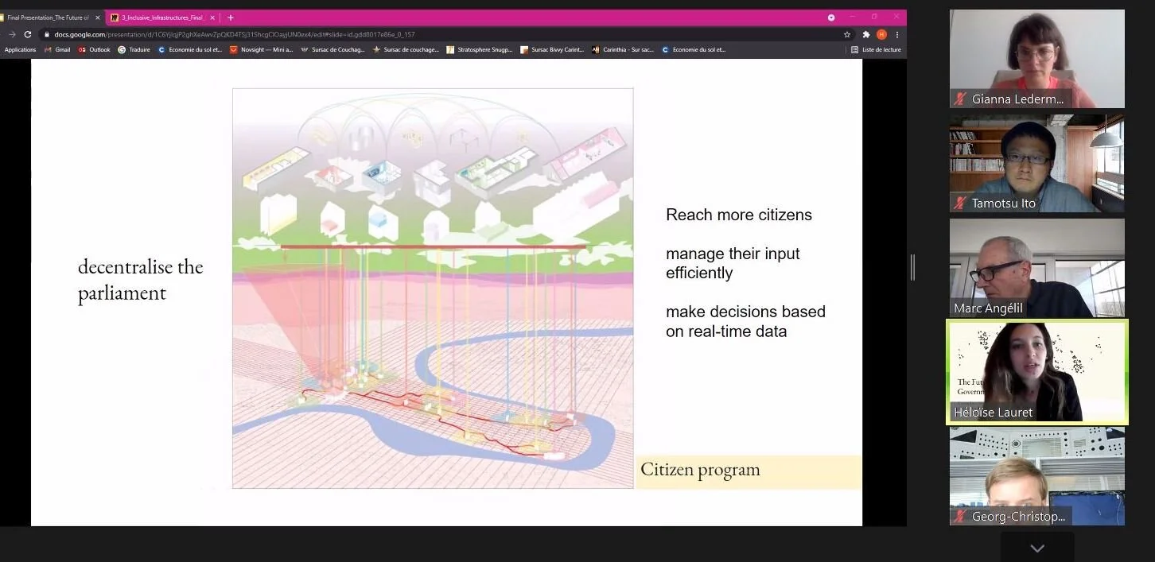Open the Applications bookmark
Screen dimensions: 1155x562
click(20, 49)
